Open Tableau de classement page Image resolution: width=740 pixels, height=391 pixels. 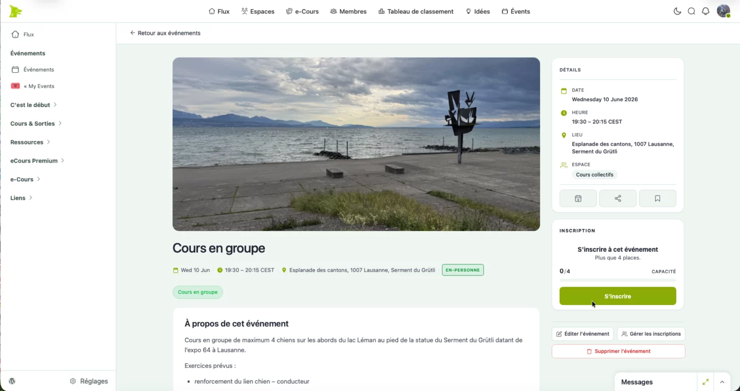pyautogui.click(x=416, y=11)
